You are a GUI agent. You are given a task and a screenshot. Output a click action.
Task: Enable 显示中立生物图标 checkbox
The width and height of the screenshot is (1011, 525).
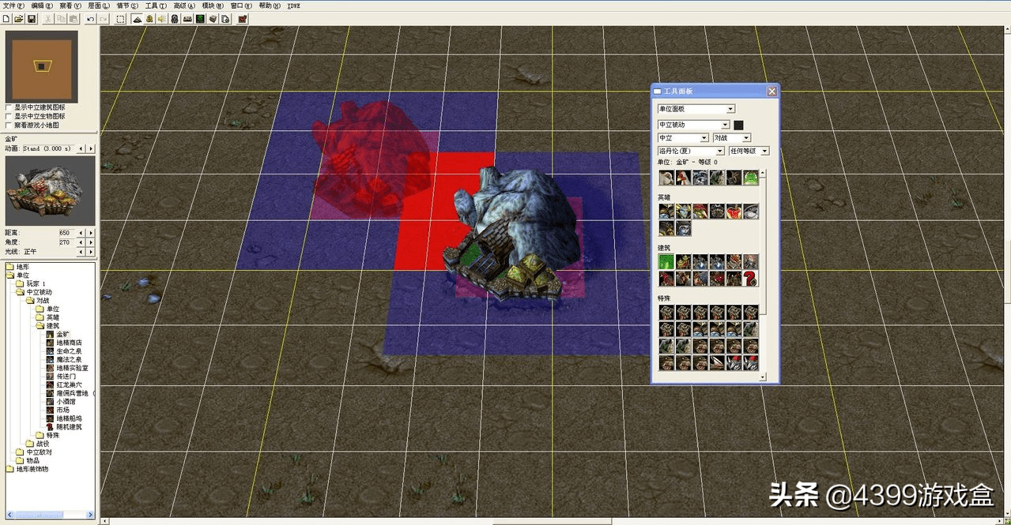(9, 116)
